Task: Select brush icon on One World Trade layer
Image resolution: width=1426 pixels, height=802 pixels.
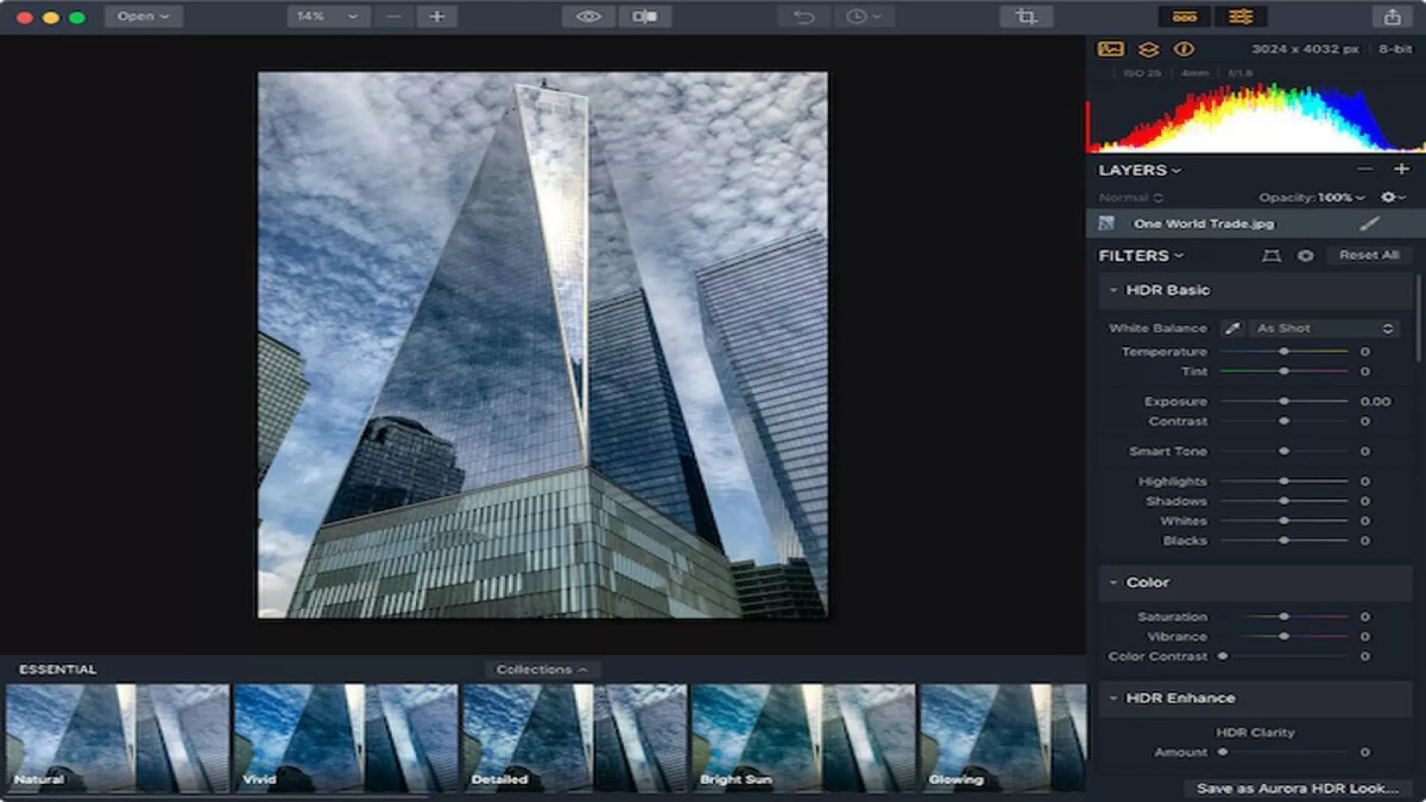Action: 1370,224
